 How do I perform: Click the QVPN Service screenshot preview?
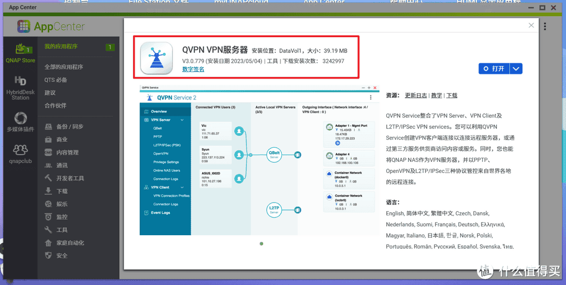click(259, 160)
